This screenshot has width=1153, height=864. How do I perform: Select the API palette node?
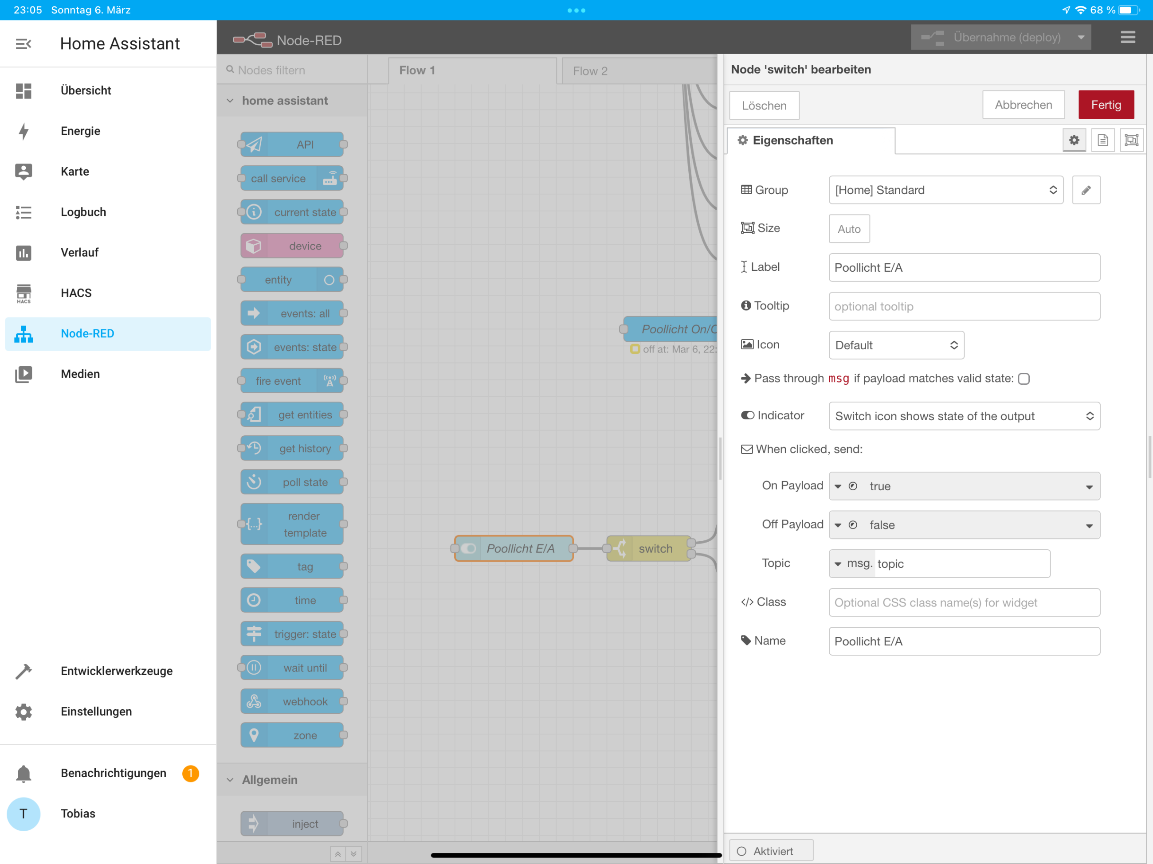point(292,145)
